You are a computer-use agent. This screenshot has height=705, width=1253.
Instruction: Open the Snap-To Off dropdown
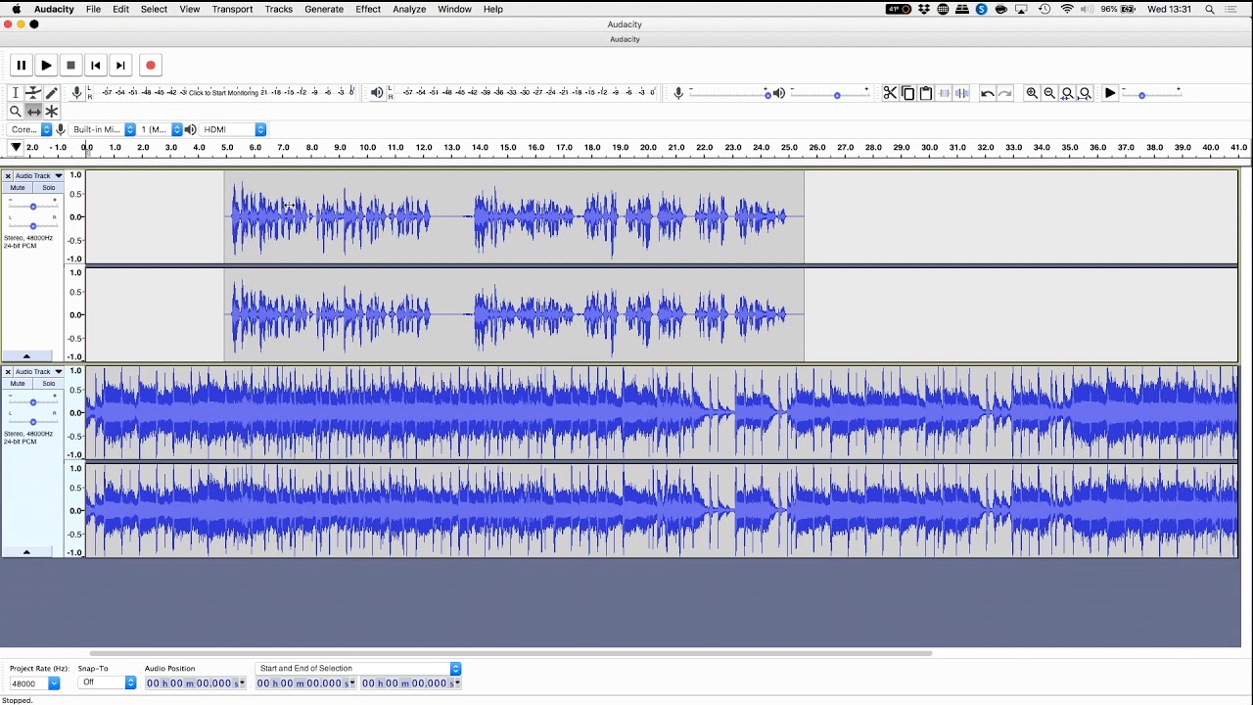[108, 682]
